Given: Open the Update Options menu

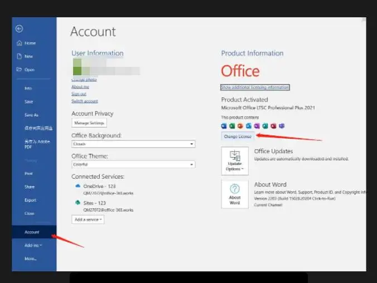Looking at the screenshot, I should click(x=235, y=160).
